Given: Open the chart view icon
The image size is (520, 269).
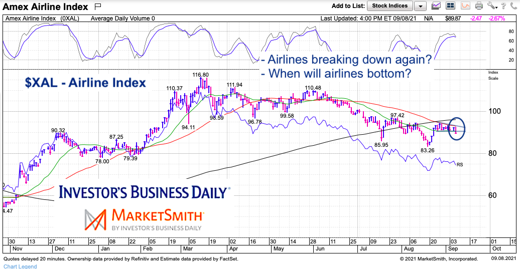Looking at the screenshot, I should (437, 6).
